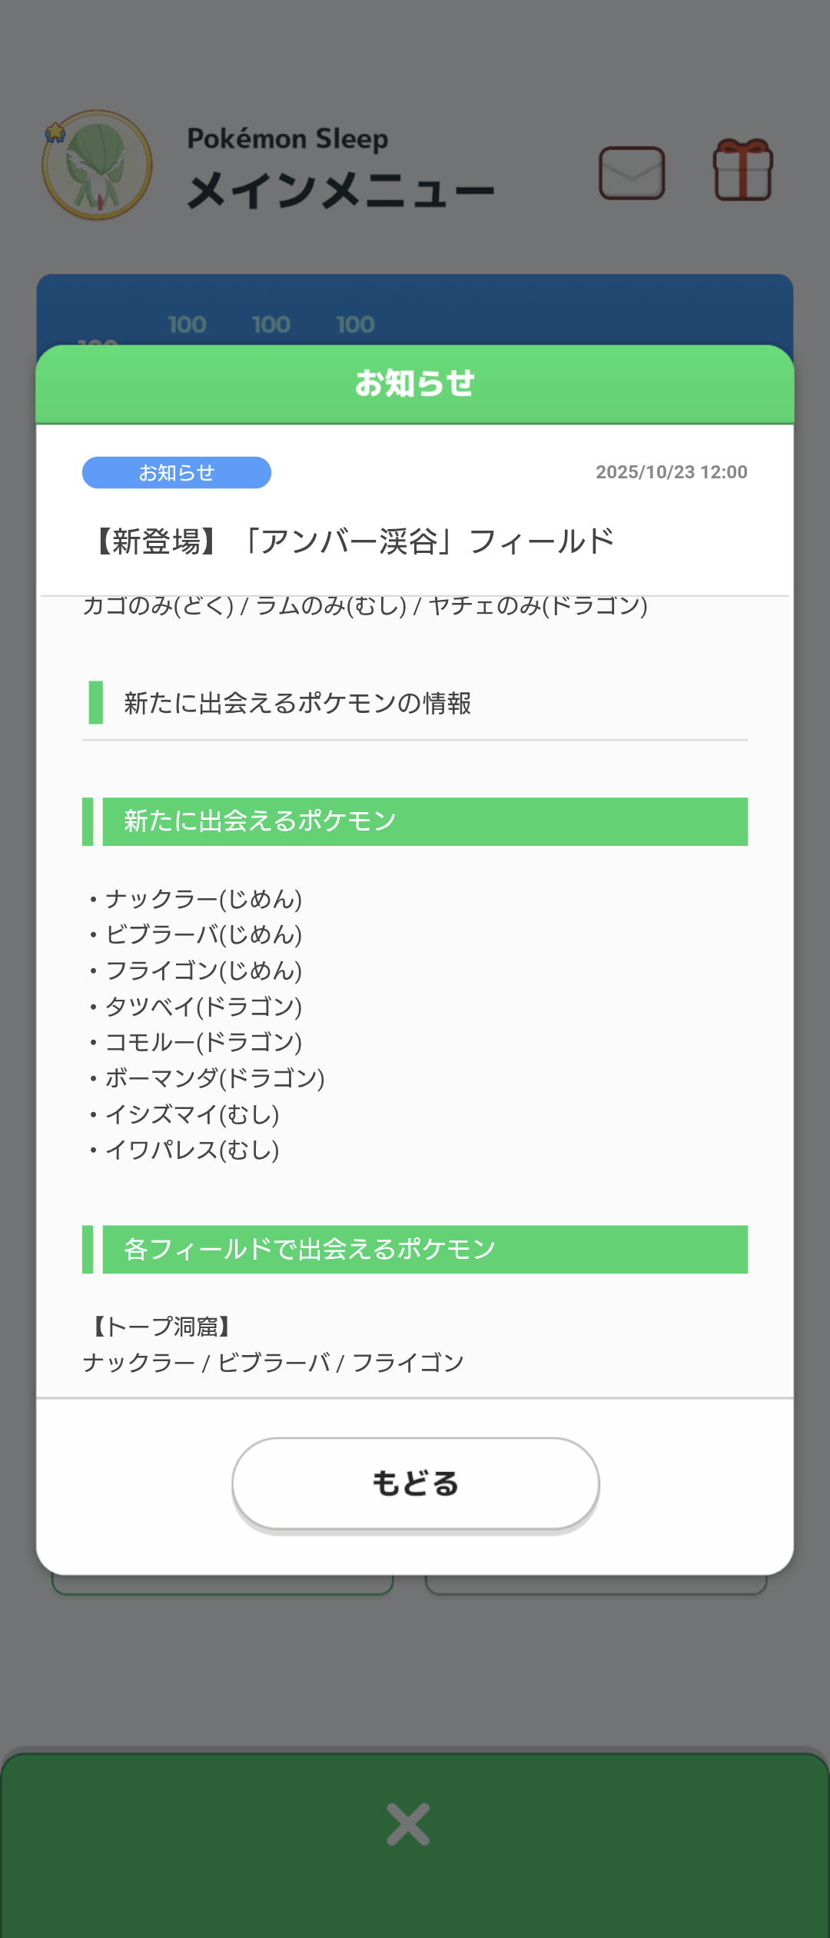Open the gift box icon
The width and height of the screenshot is (830, 1938).
tap(742, 171)
